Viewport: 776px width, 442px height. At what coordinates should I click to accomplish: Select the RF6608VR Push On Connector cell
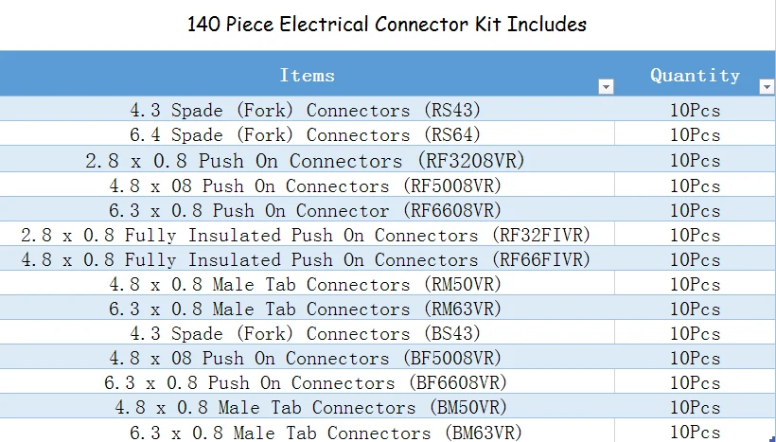(x=306, y=210)
